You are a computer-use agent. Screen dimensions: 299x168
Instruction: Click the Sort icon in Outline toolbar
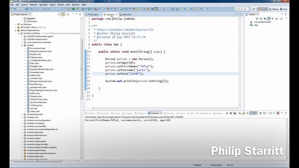[x=261, y=19]
